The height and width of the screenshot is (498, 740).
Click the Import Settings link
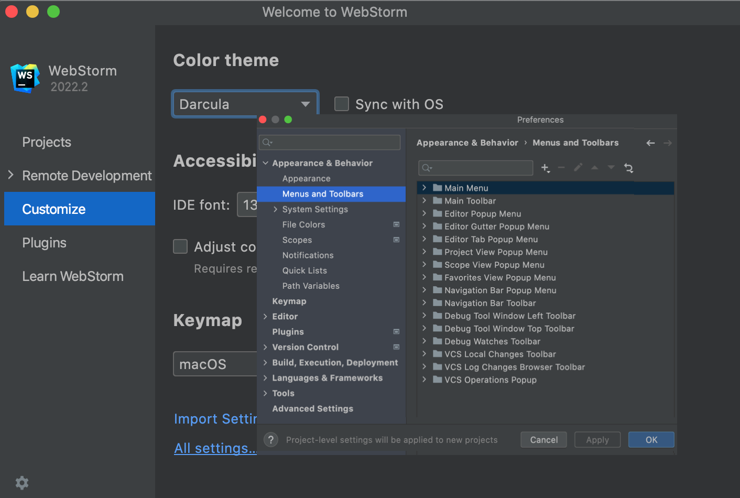215,419
